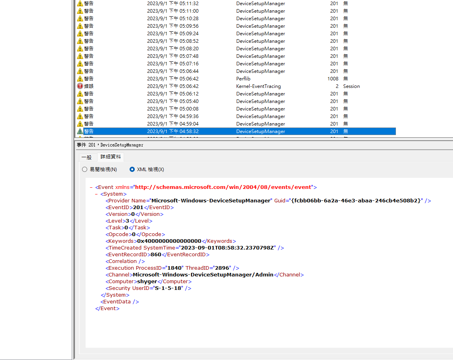Screen dimensions: 453x360
Task: Click the EventID value 201 in XML
Action: tap(138, 208)
